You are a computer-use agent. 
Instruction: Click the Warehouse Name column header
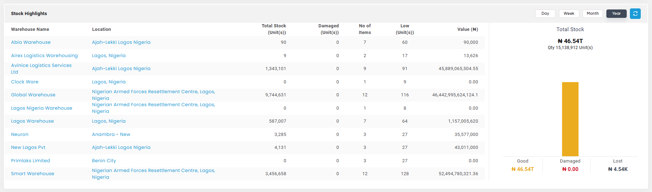(30, 29)
